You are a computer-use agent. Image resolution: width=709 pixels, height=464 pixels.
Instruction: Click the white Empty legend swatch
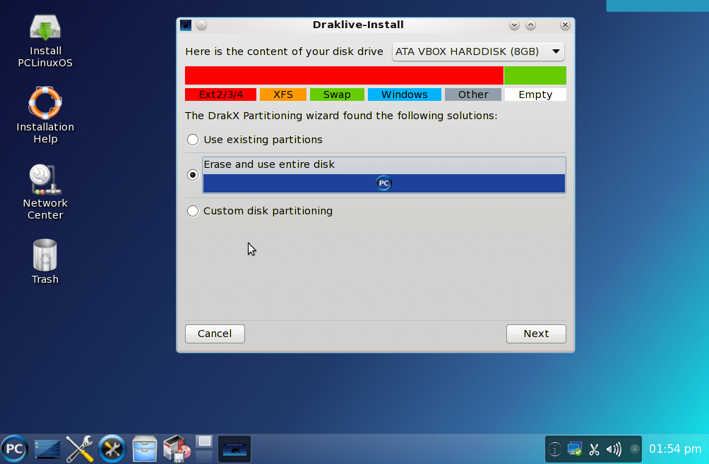coord(535,94)
